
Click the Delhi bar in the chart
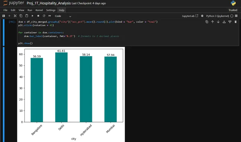tap(61, 87)
